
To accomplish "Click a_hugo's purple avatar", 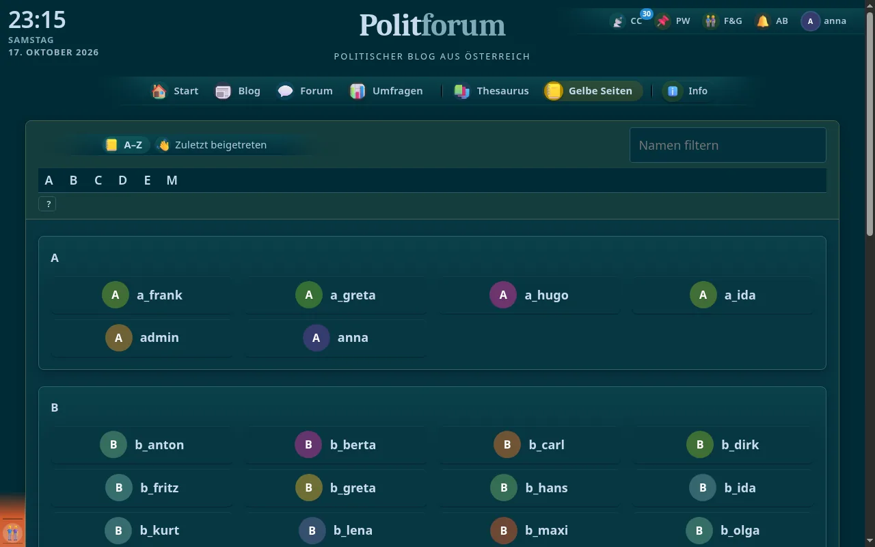I will click(503, 295).
